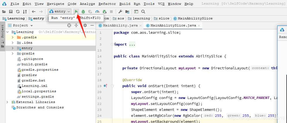Open the VCS menu
This screenshot has width=287, height=123.
161,4
